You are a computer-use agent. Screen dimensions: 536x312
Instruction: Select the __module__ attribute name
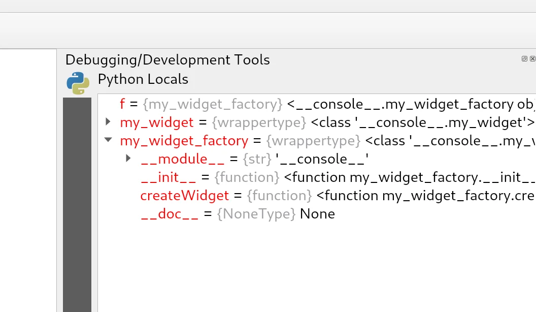coord(182,159)
